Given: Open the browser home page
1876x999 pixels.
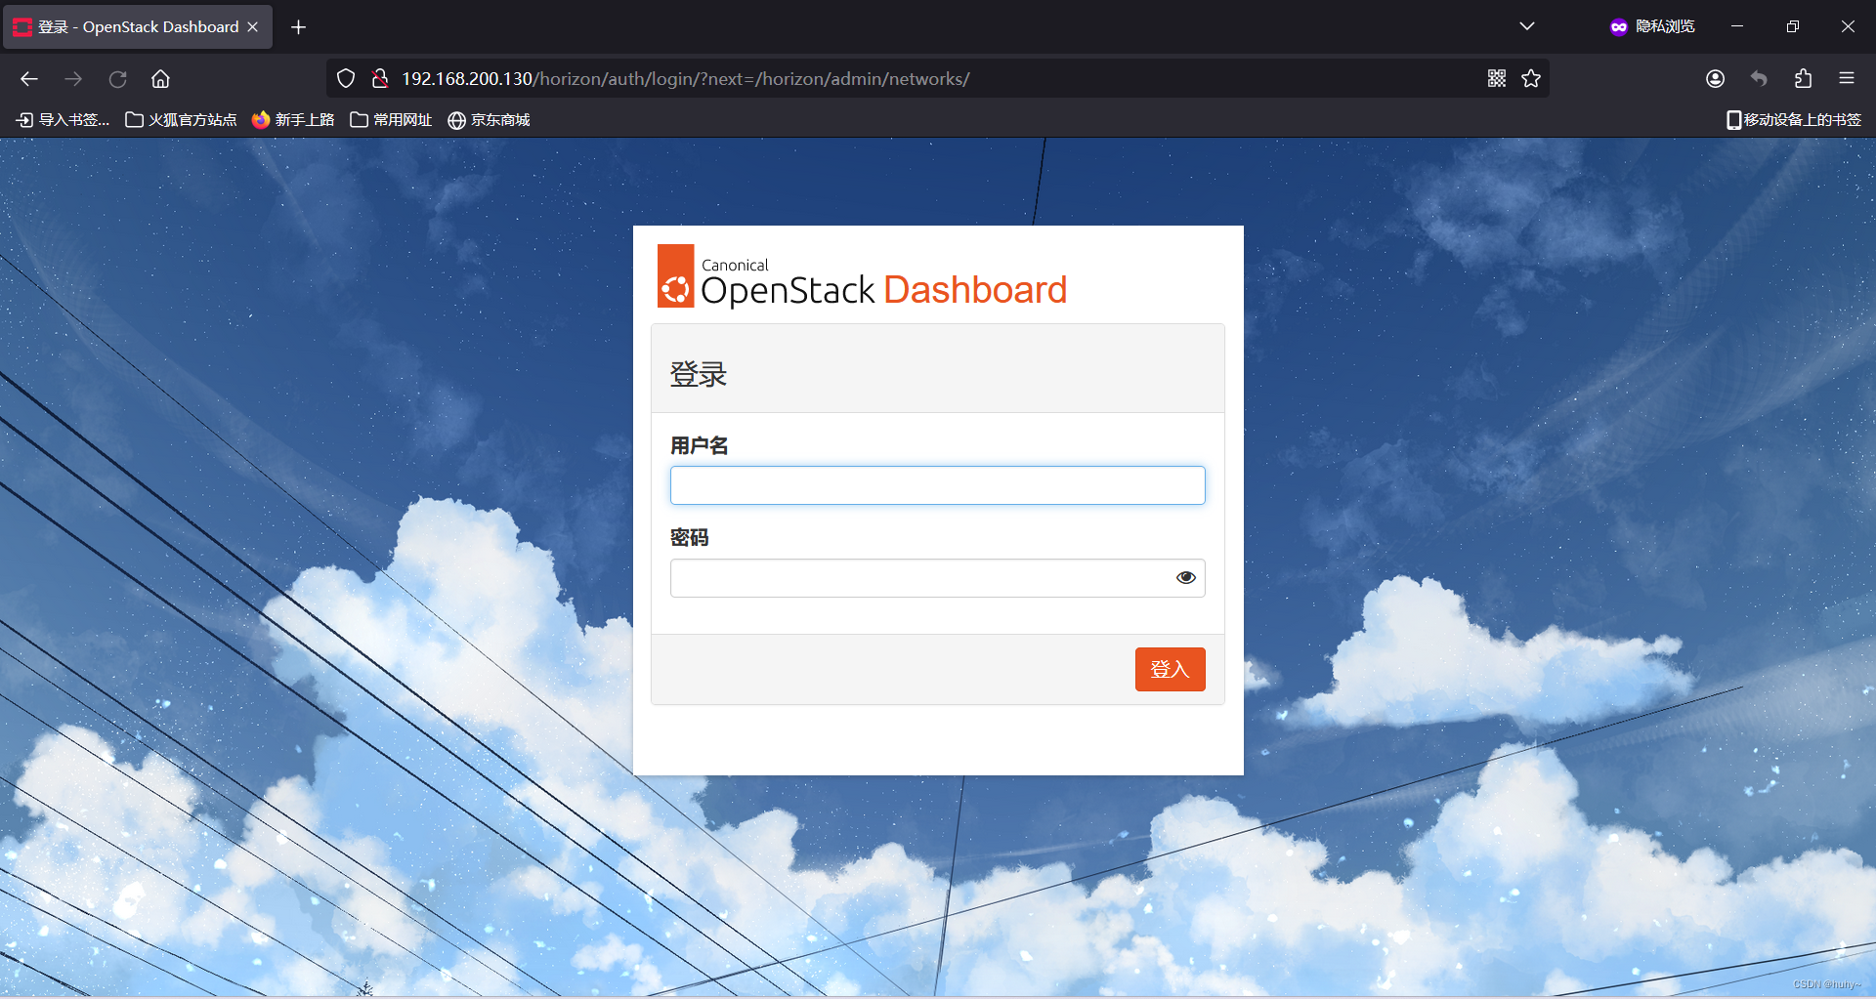Looking at the screenshot, I should (161, 79).
